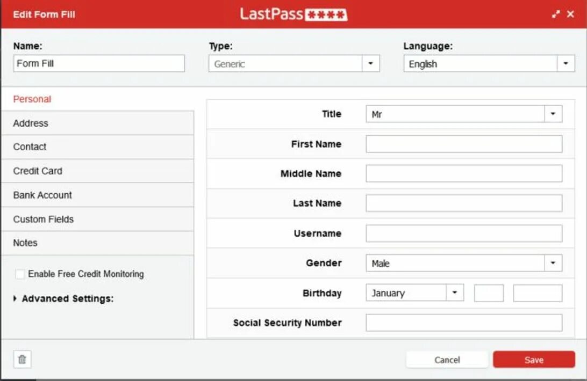Close the Edit Form Fill dialog
Image resolution: width=587 pixels, height=381 pixels.
coord(570,14)
